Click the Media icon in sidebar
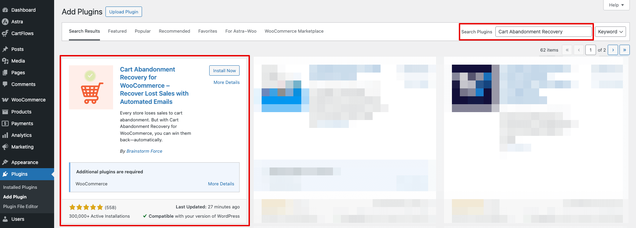This screenshot has width=636, height=228. tap(5, 61)
